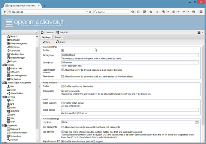Open SNMP service settings
The width and height of the screenshot is (206, 144).
(x=11, y=115)
